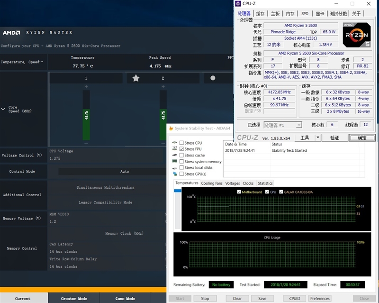Switch to the Cooling Fans tab
379x303 pixels.
pyautogui.click(x=212, y=183)
